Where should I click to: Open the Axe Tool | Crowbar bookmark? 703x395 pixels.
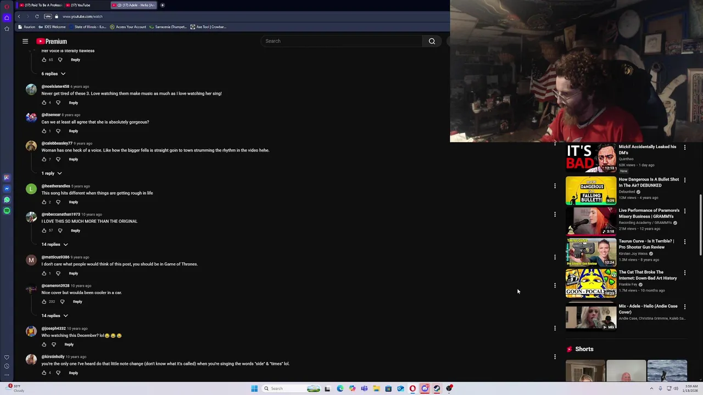[x=208, y=27]
